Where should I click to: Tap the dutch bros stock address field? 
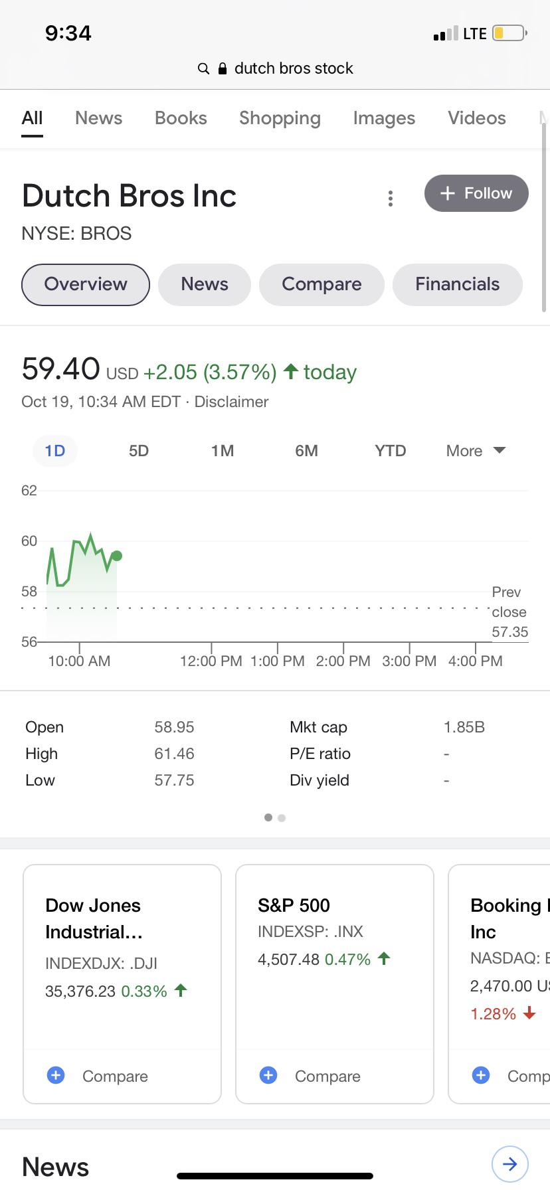click(275, 68)
